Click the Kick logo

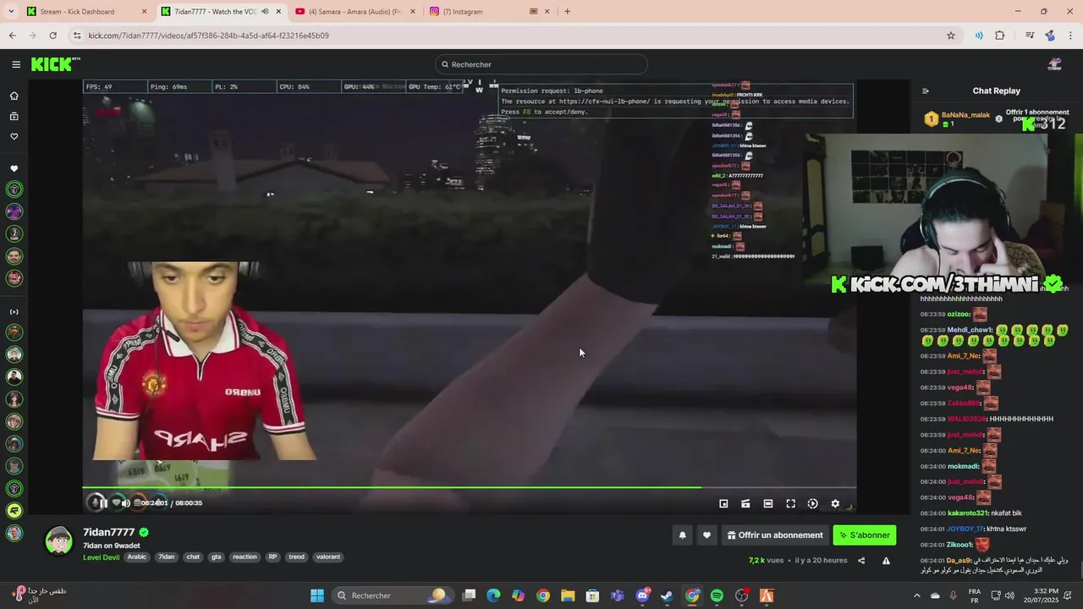[x=55, y=64]
